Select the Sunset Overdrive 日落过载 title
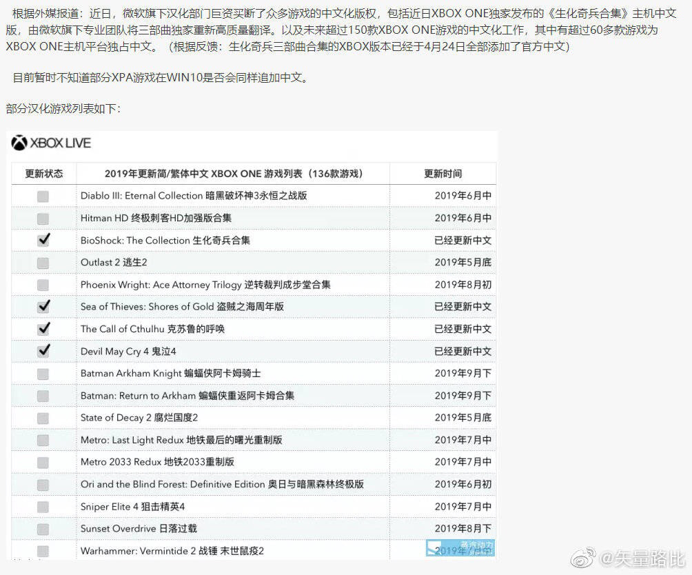Screen dimensions: 692x575 pos(139,529)
